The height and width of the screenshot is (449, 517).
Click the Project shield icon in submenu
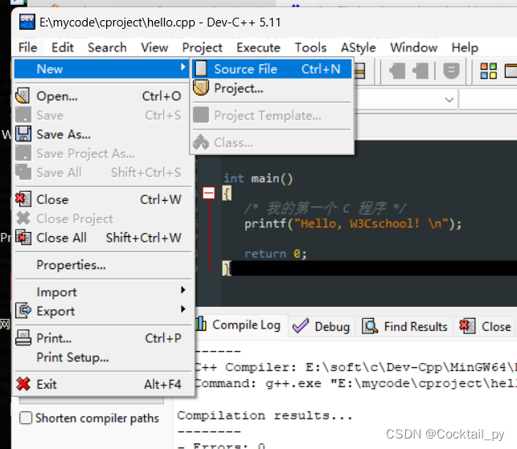click(x=201, y=88)
